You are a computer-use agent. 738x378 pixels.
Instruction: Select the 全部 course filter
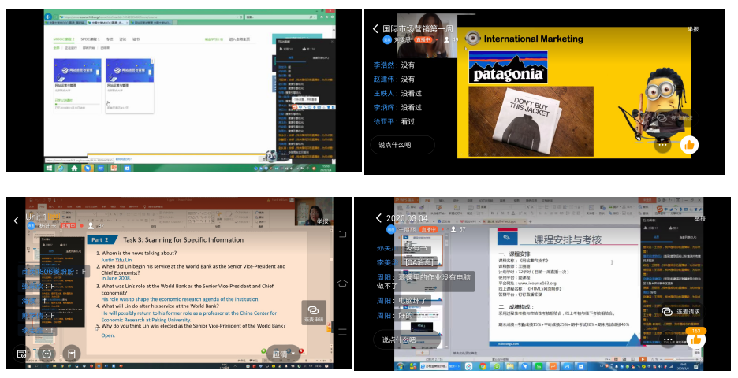click(x=57, y=48)
